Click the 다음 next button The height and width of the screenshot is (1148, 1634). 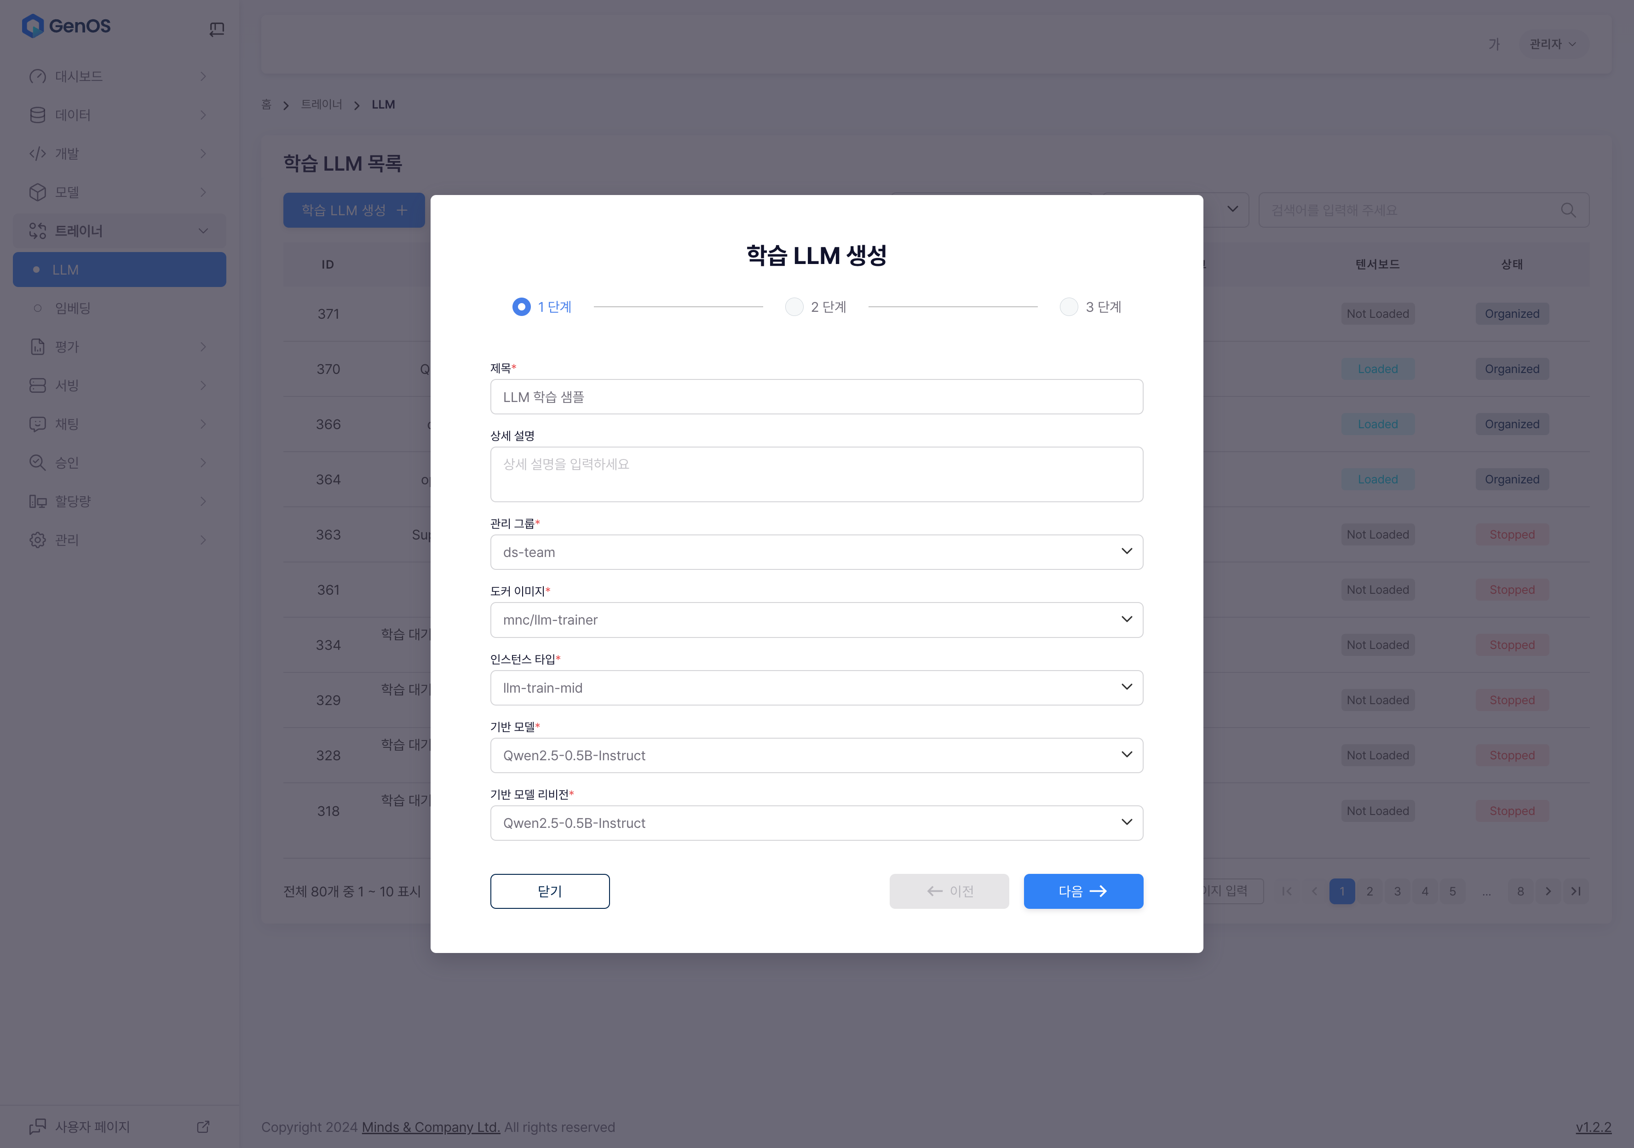pos(1082,891)
